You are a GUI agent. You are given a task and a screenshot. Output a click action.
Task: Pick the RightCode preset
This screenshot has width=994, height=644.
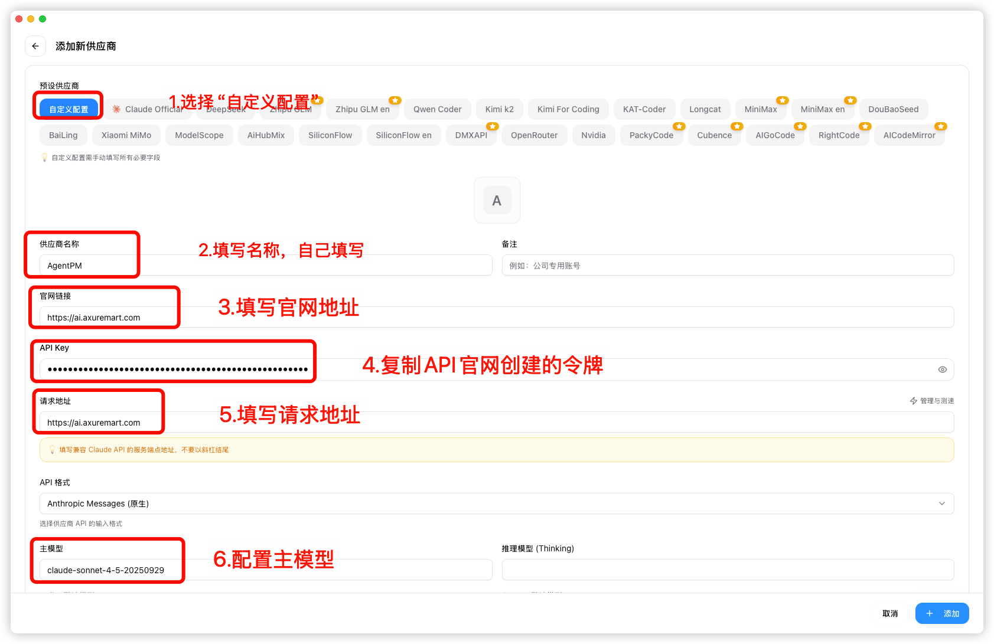pyautogui.click(x=839, y=135)
